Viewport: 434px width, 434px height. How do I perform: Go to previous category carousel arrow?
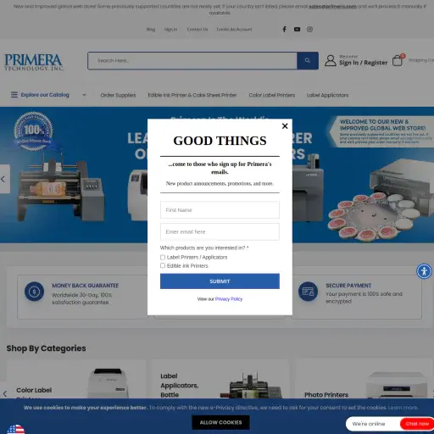[5, 393]
